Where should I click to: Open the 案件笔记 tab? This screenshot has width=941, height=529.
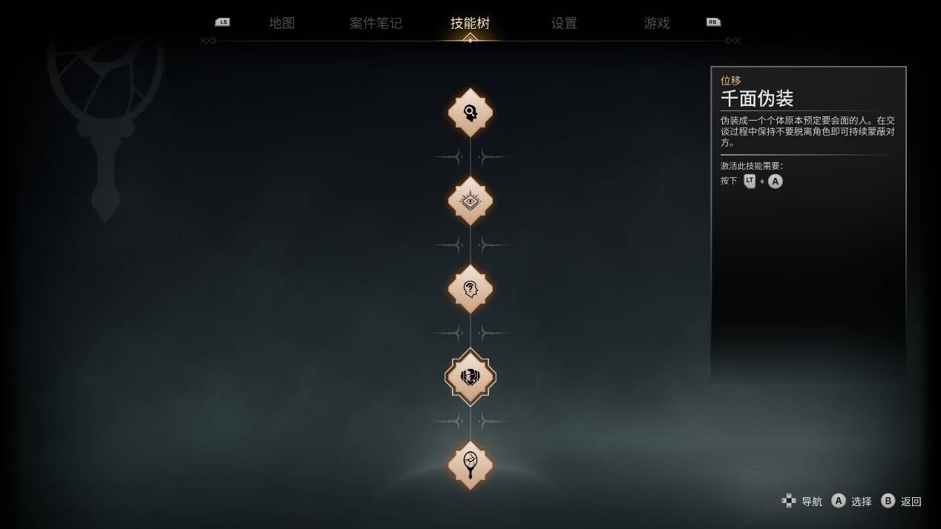376,23
